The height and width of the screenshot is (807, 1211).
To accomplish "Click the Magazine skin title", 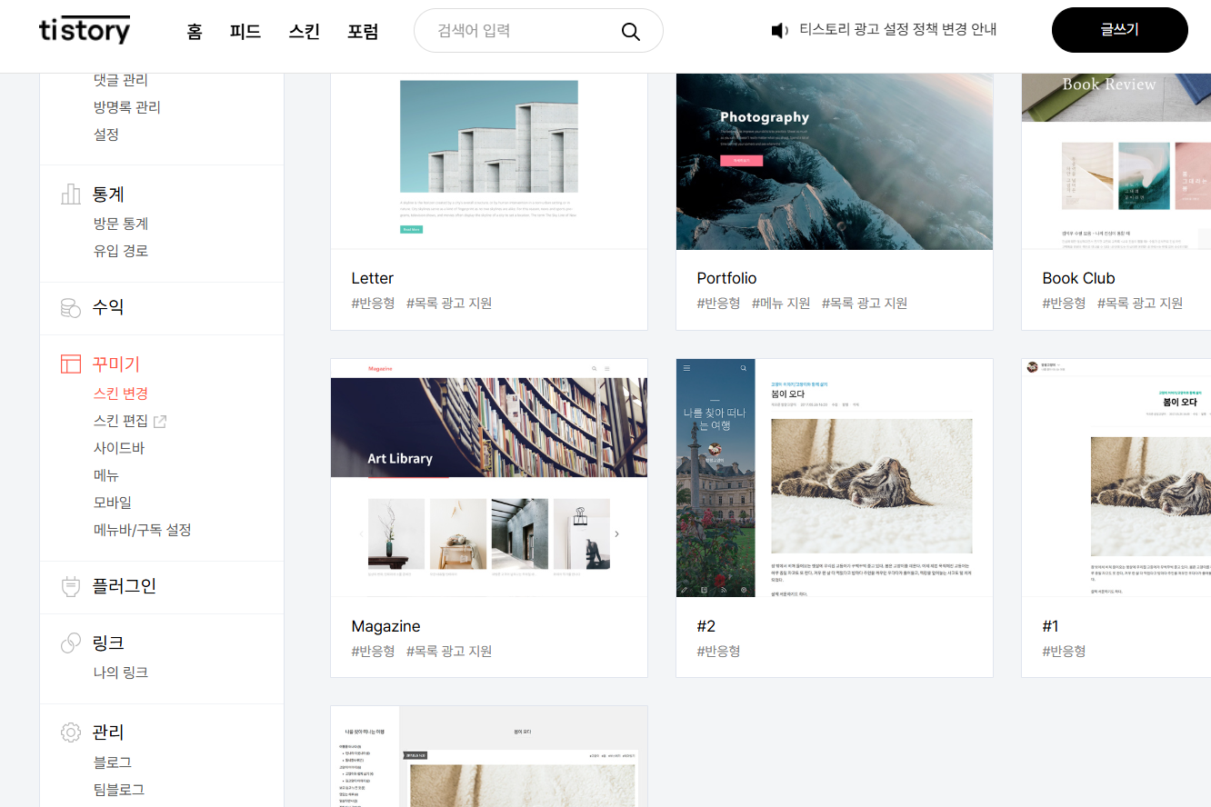I will tap(385, 626).
